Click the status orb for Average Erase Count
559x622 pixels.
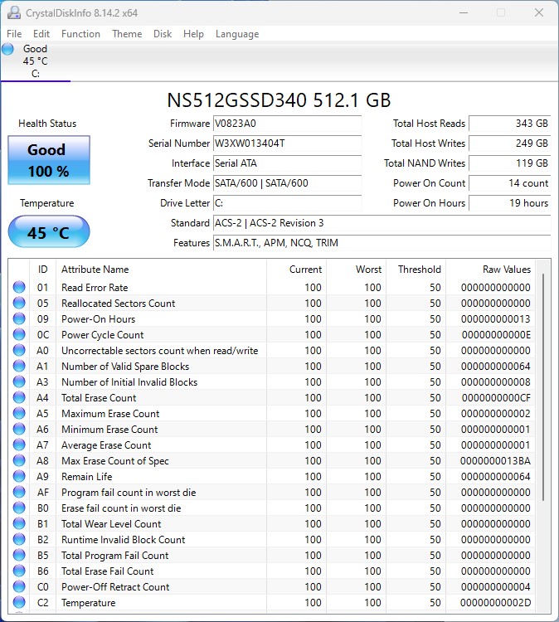tap(19, 445)
